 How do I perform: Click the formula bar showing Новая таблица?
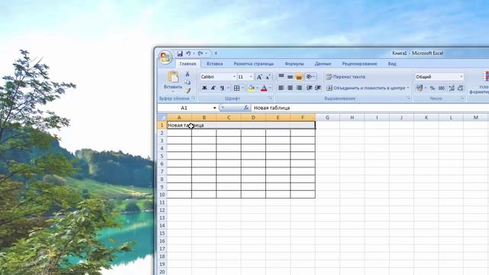[370, 108]
